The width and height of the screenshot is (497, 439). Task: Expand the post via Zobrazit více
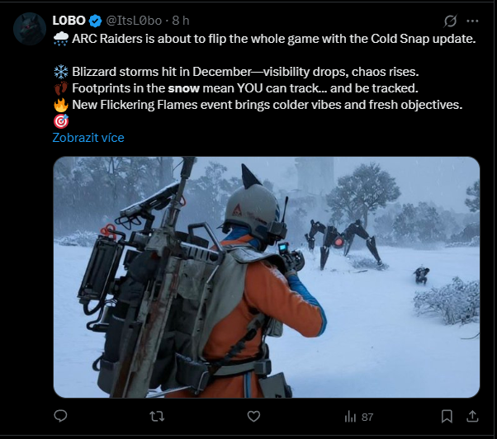(x=88, y=138)
